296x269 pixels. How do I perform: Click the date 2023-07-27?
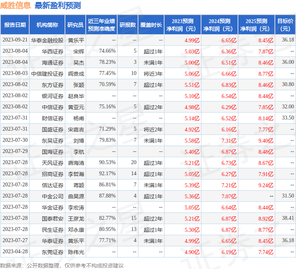(15, 240)
